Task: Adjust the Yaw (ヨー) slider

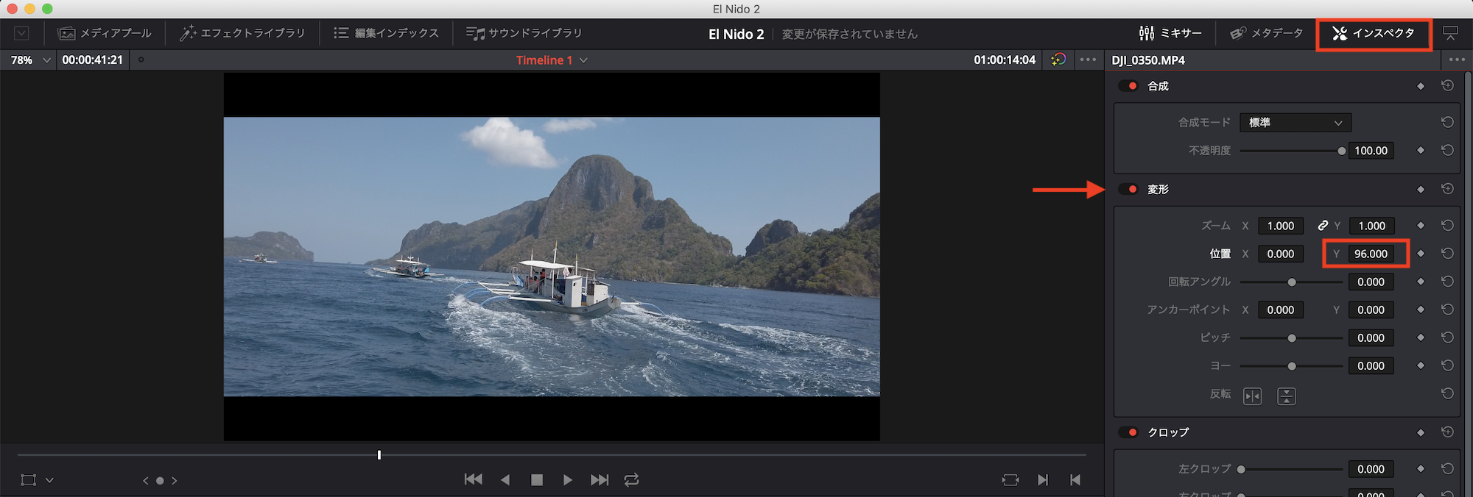Action: click(x=1292, y=365)
